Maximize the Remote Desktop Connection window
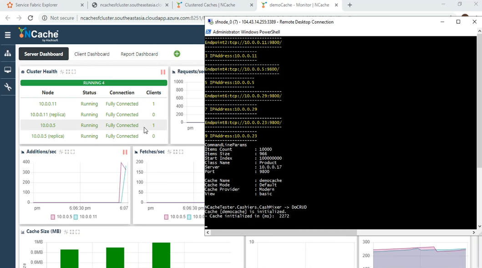The image size is (482, 268). coord(458,21)
